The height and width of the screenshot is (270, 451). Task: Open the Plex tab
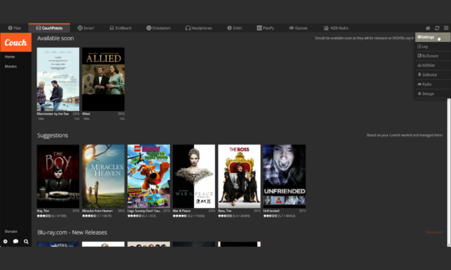tap(14, 28)
